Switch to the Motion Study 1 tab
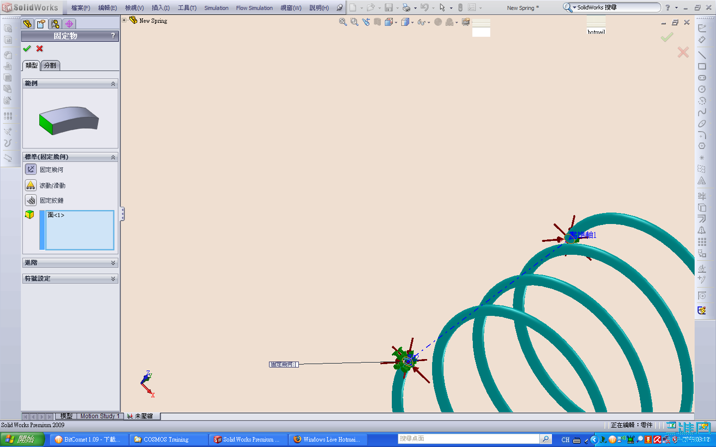 pyautogui.click(x=99, y=416)
